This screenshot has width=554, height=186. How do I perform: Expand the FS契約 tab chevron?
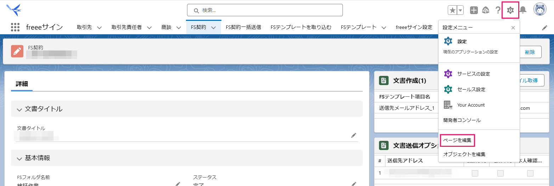point(213,28)
